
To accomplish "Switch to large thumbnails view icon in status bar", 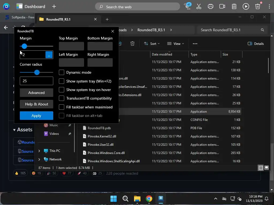I will 267,168.
